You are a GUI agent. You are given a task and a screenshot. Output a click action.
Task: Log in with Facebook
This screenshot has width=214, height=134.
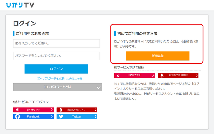tap(33, 116)
